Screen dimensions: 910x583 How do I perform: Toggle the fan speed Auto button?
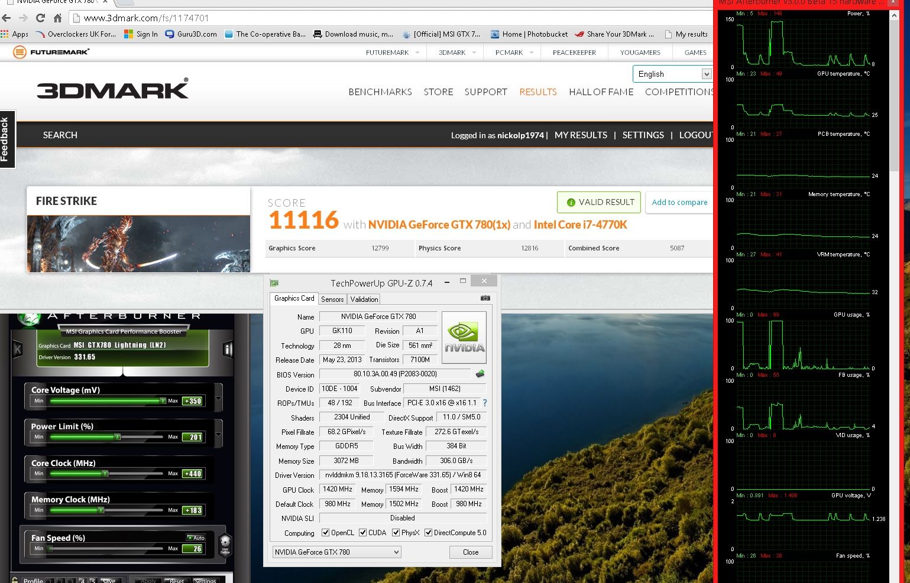tap(196, 538)
